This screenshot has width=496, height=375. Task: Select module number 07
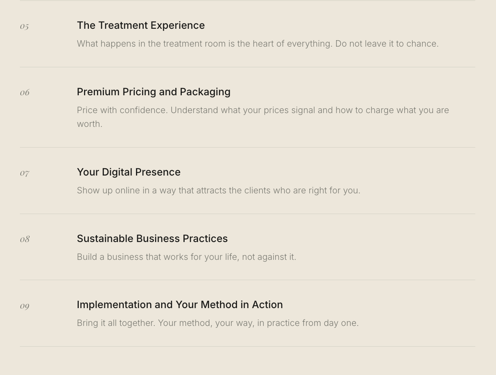click(x=25, y=173)
